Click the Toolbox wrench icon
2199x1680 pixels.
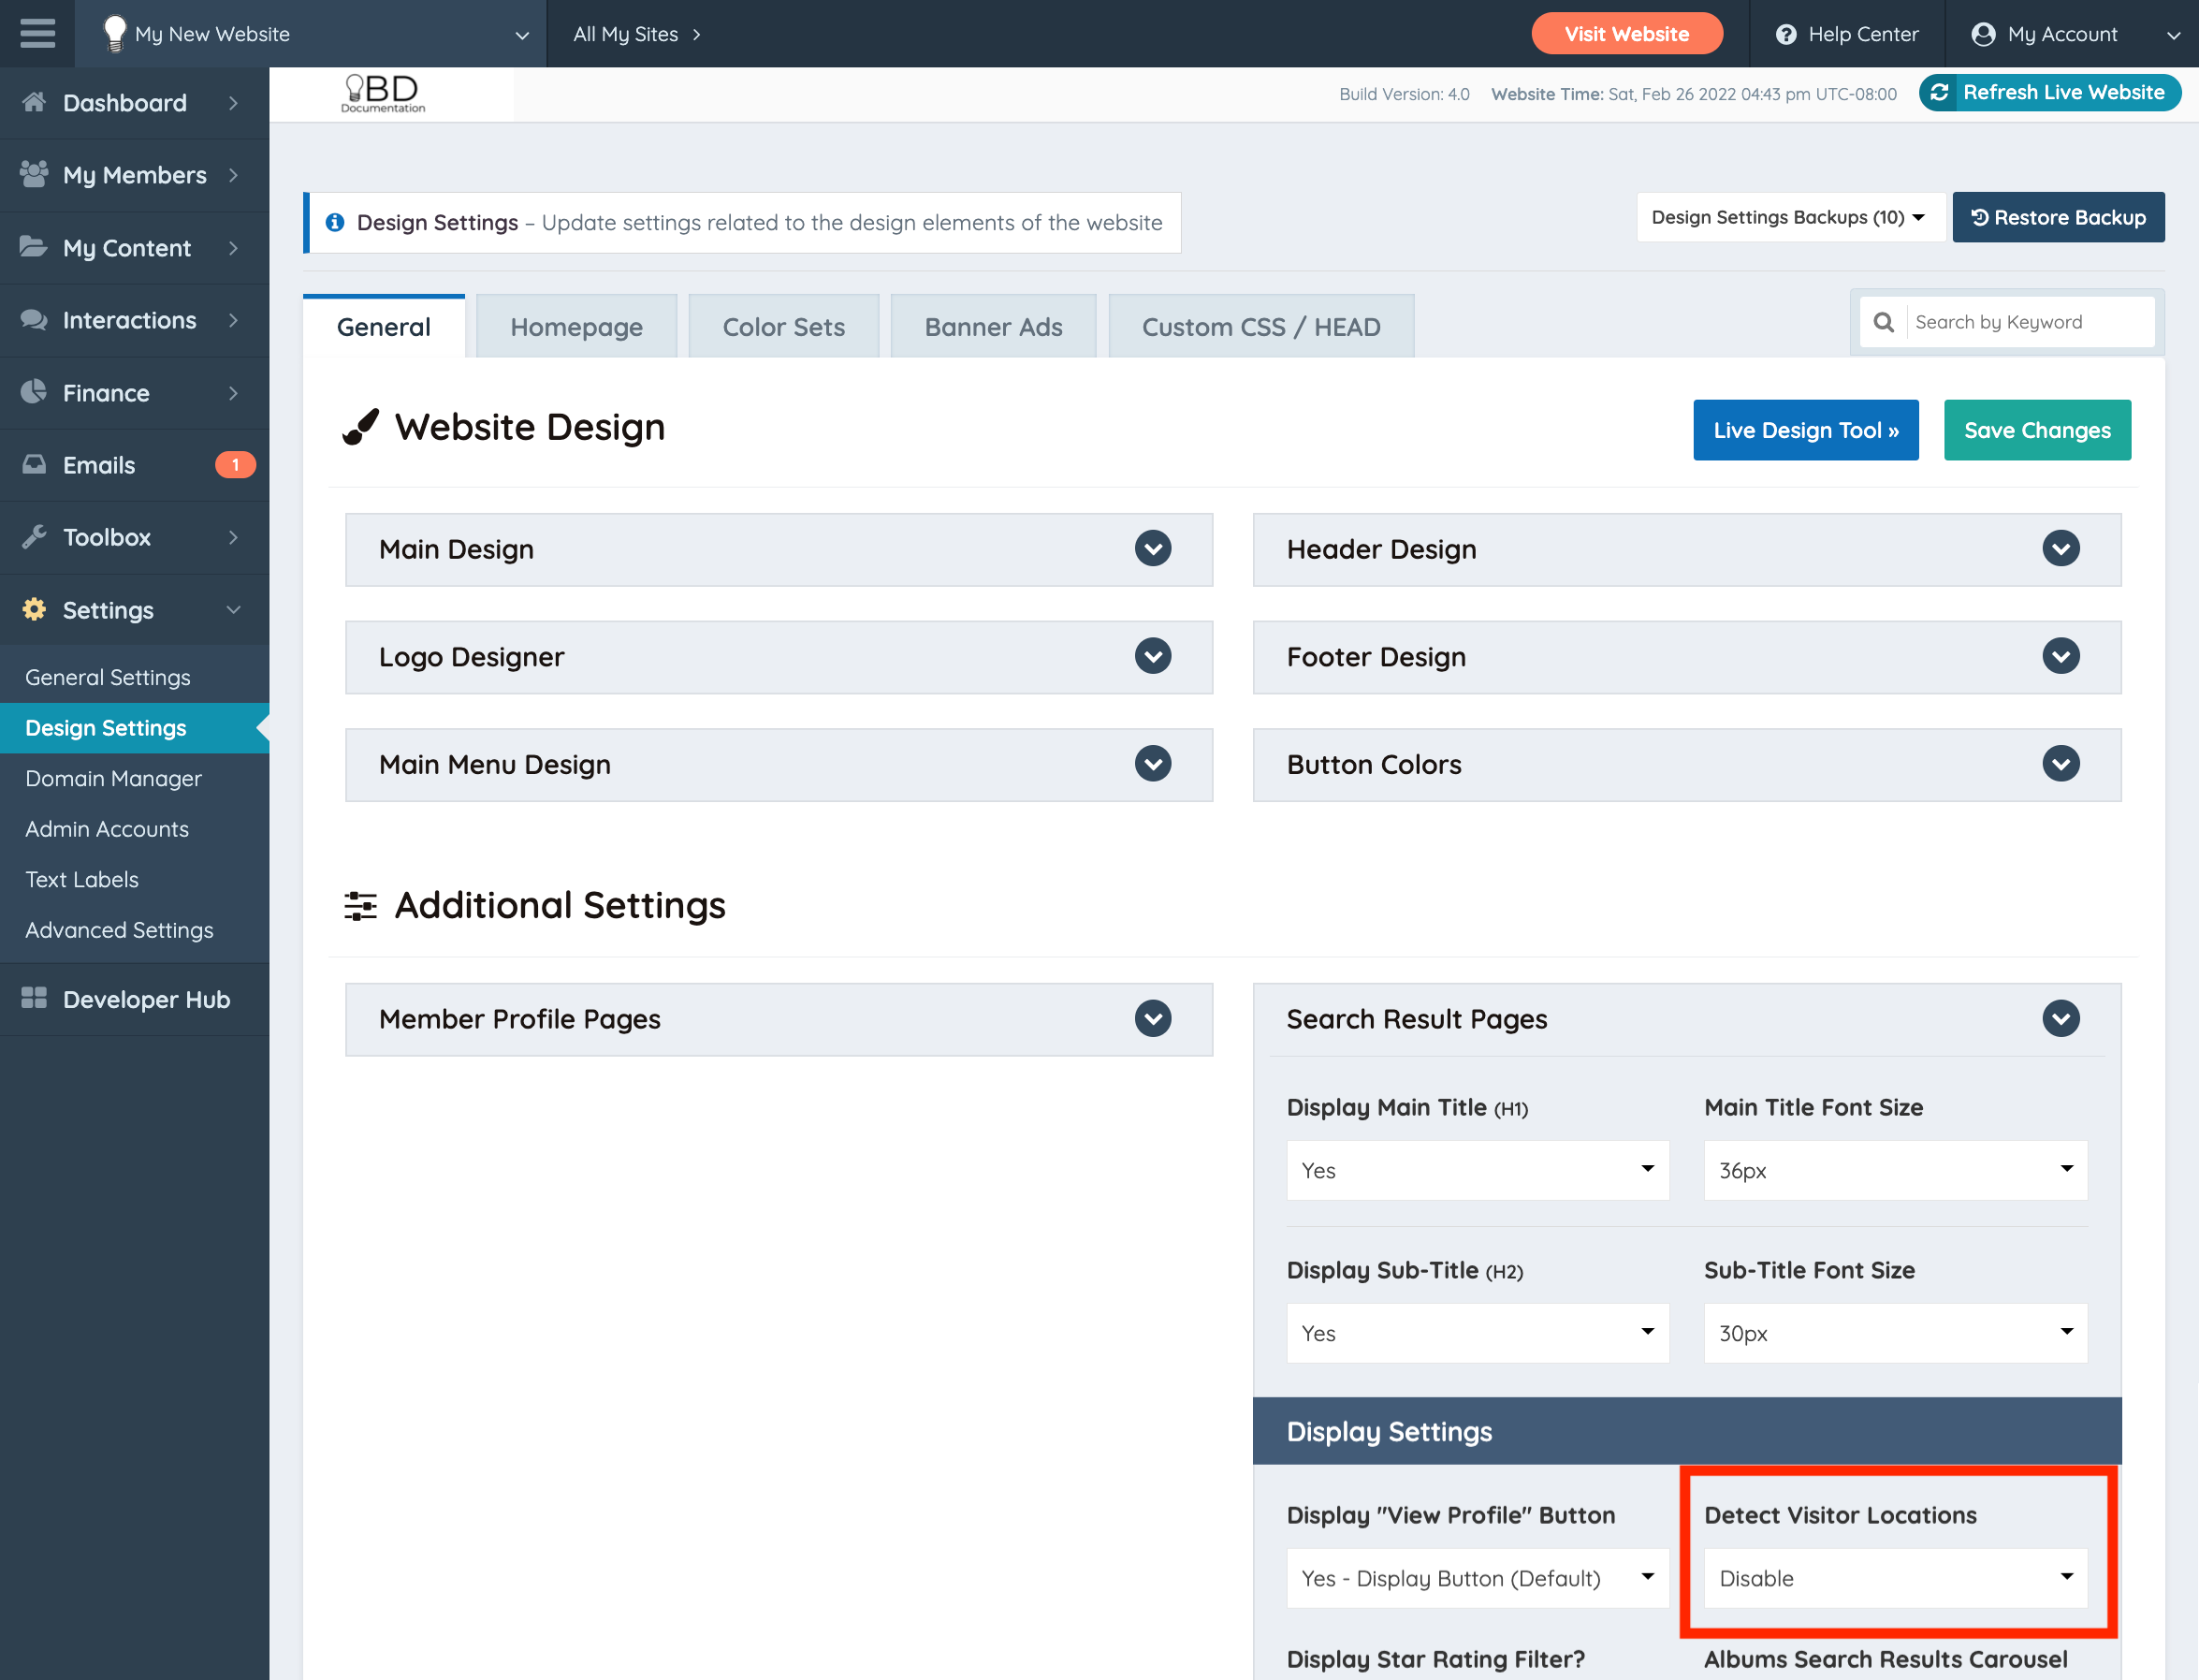[x=34, y=537]
